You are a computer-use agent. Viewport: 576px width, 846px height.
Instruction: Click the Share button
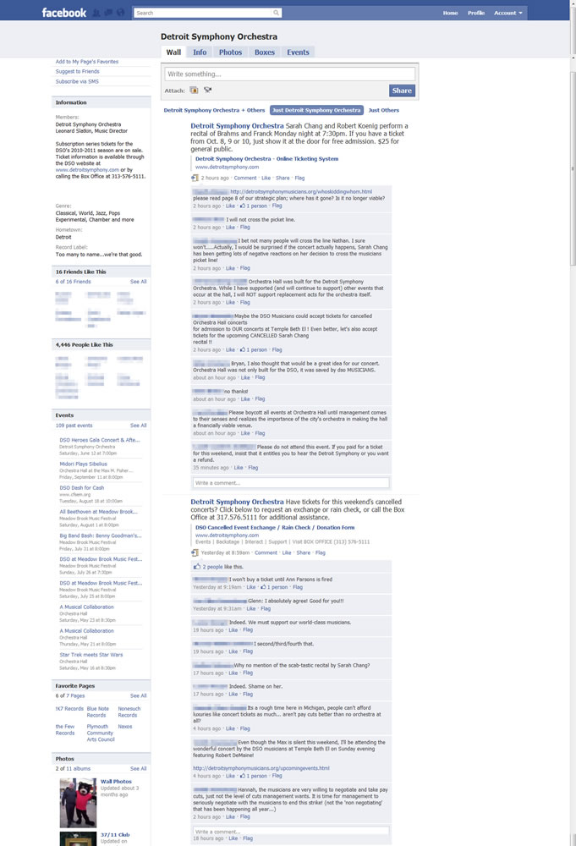402,91
